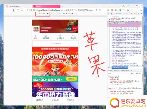
Task: Open the scissors screenshot tool
Action: (x=128, y=10)
